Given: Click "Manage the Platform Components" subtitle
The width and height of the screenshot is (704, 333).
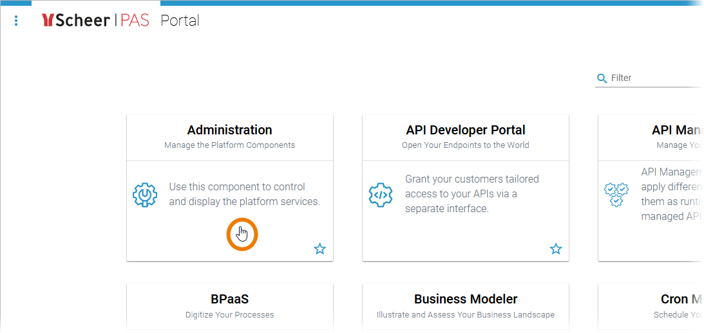Looking at the screenshot, I should click(229, 145).
